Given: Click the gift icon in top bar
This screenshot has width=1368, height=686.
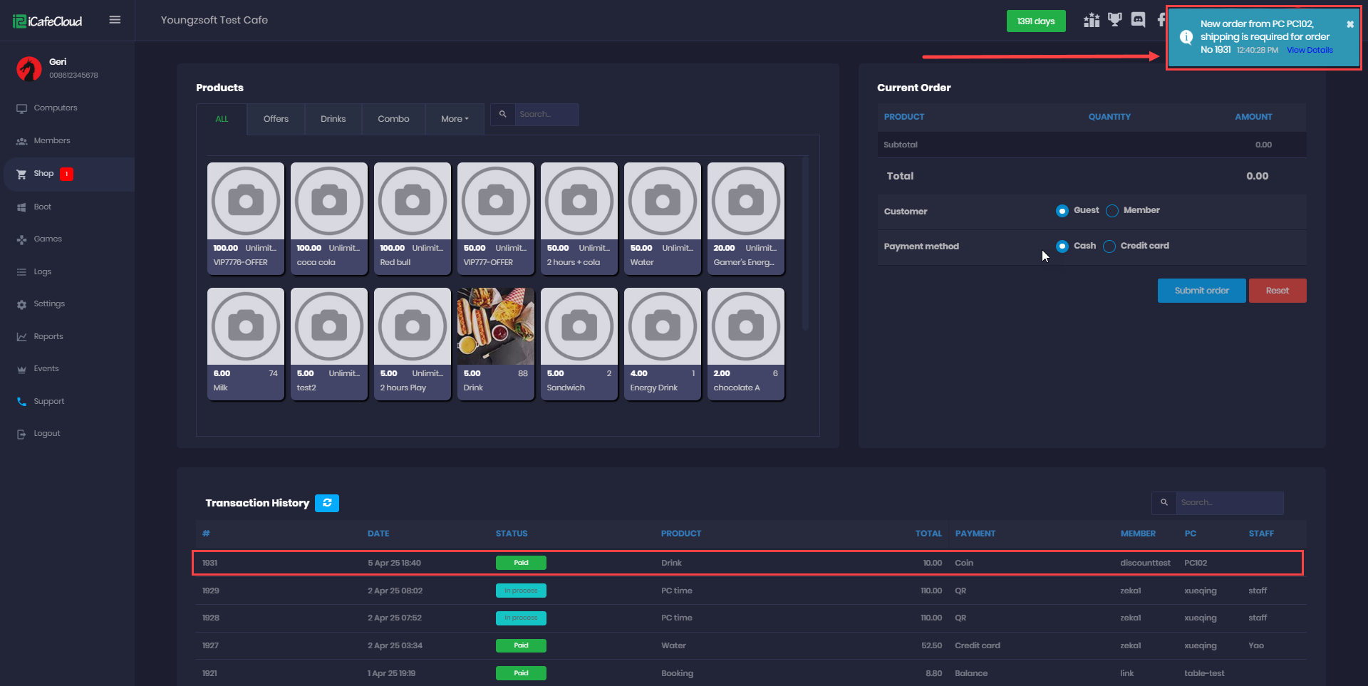Looking at the screenshot, I should point(1091,20).
